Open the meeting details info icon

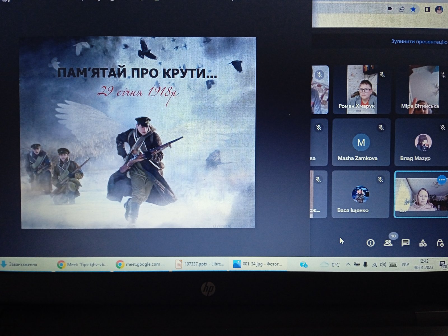tap(370, 243)
